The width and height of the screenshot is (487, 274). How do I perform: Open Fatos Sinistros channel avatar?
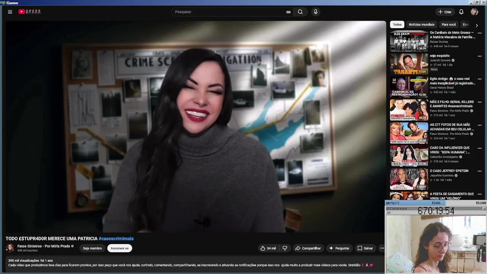pos(10,248)
